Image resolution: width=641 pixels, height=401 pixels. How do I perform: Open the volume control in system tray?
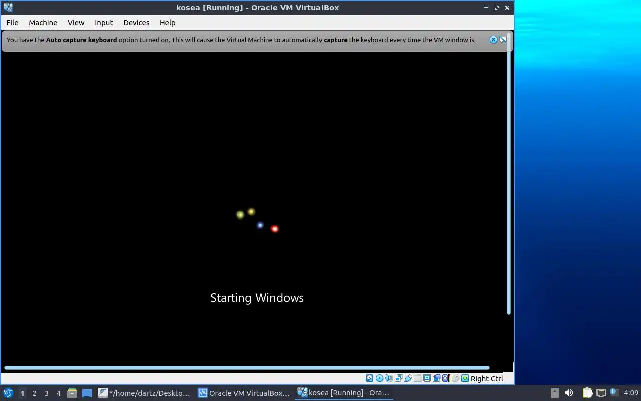pos(569,393)
